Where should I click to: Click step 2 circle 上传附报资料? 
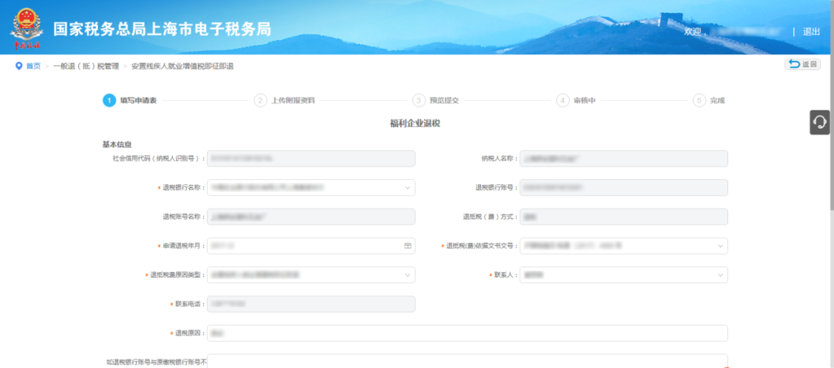click(260, 100)
